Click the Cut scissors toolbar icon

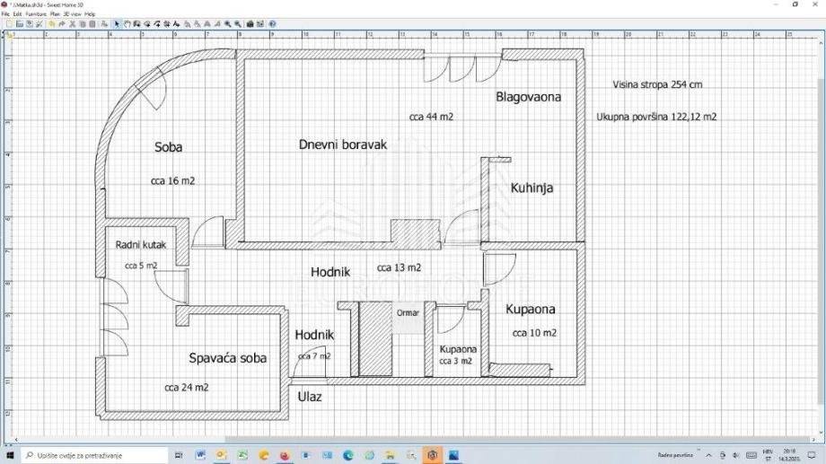click(72, 23)
